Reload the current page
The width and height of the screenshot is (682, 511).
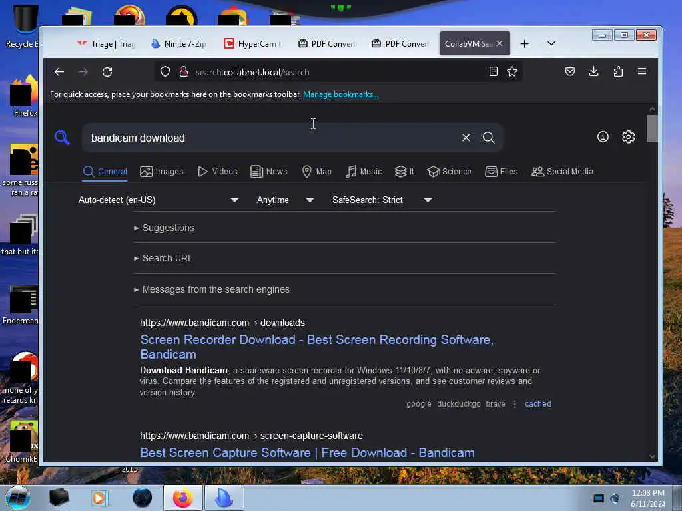(107, 72)
